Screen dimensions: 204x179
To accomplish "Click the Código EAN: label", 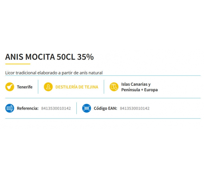I will tap(105, 108).
